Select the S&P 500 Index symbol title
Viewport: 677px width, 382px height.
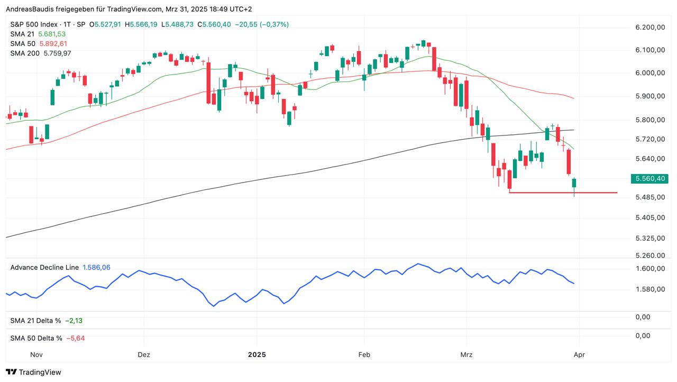pyautogui.click(x=48, y=24)
